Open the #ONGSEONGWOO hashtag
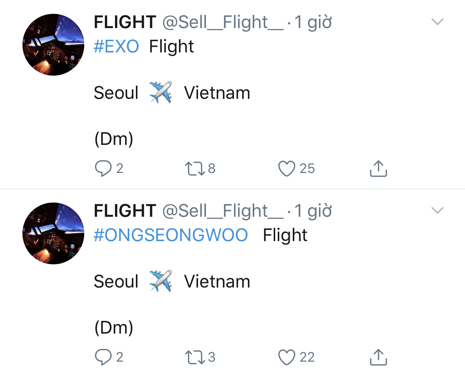465x377 pixels. 171,235
